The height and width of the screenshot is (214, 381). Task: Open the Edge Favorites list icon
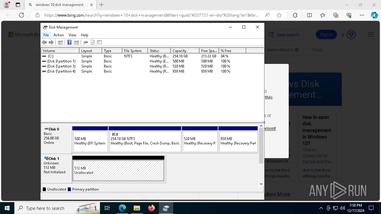(x=323, y=15)
